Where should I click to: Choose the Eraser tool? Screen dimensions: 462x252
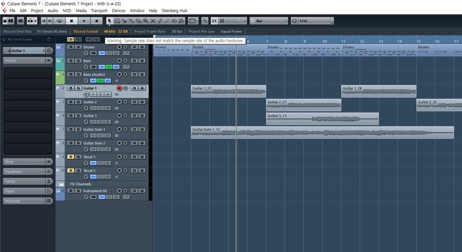tap(139, 21)
